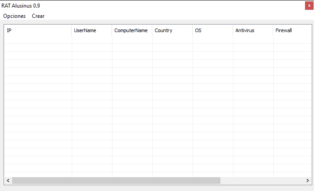Click the horizontal scrollbar thumb

coord(116,181)
